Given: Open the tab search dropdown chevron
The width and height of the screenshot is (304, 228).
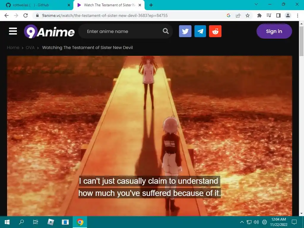Looking at the screenshot, I should [x=256, y=4].
